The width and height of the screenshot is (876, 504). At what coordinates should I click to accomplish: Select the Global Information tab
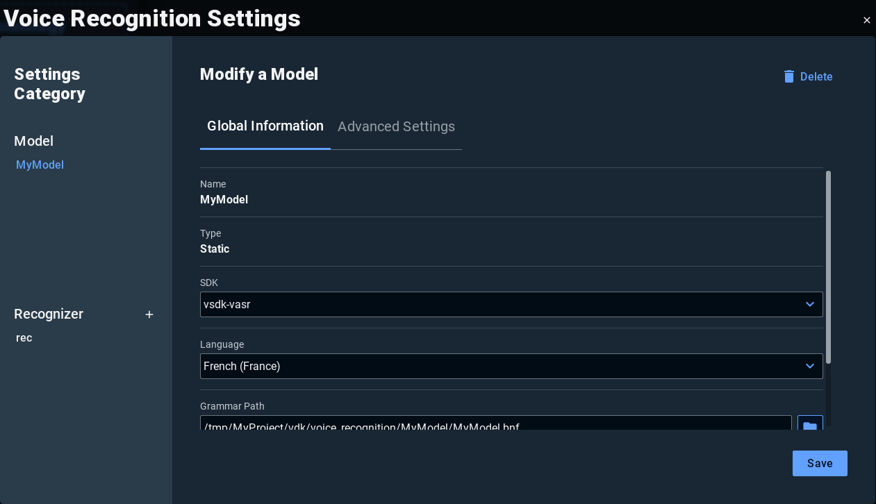click(265, 126)
